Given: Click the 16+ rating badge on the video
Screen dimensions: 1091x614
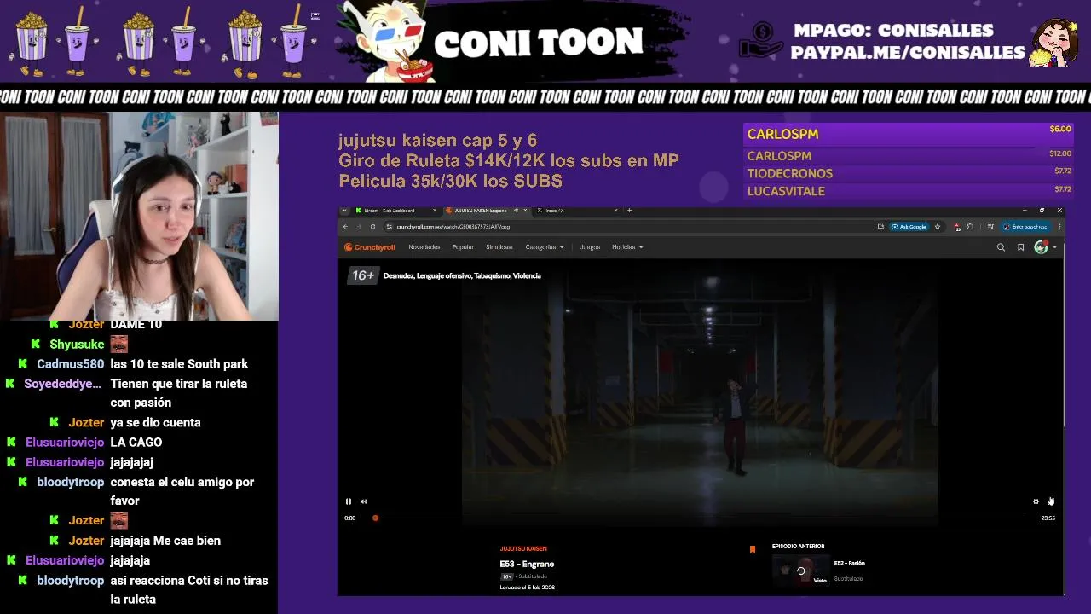Looking at the screenshot, I should 363,275.
